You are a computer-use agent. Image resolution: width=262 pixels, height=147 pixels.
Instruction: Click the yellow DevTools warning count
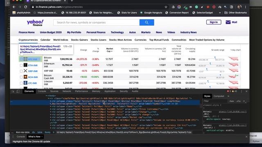235,91
